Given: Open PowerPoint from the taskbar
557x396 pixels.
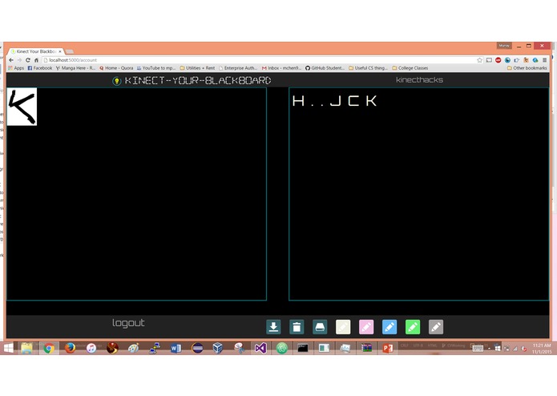Looking at the screenshot, I should pos(388,348).
